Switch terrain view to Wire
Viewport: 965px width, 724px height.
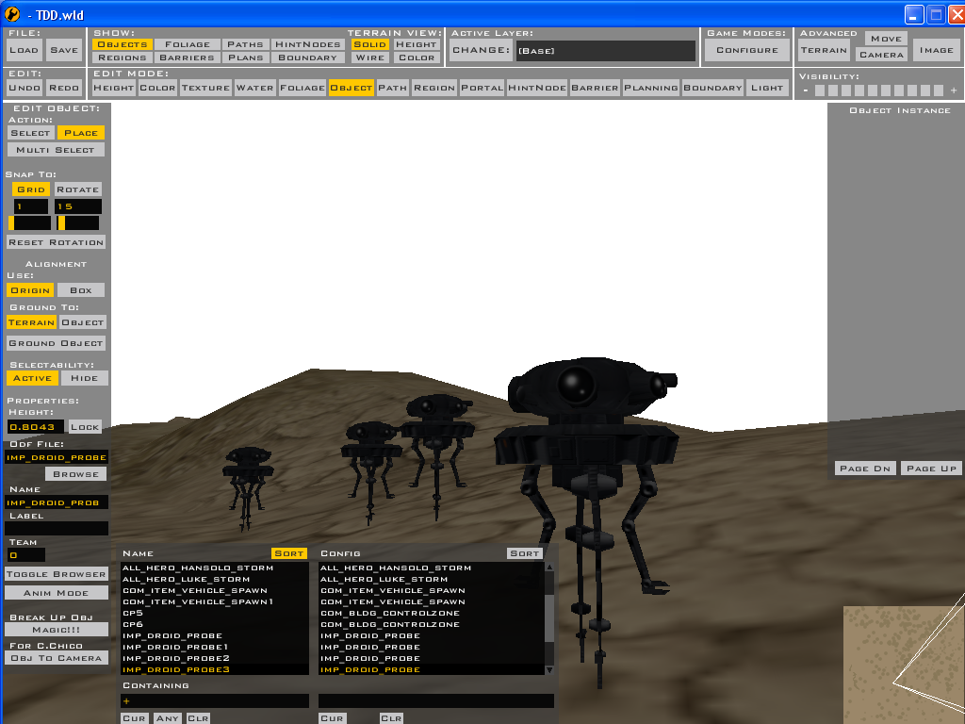tap(369, 58)
